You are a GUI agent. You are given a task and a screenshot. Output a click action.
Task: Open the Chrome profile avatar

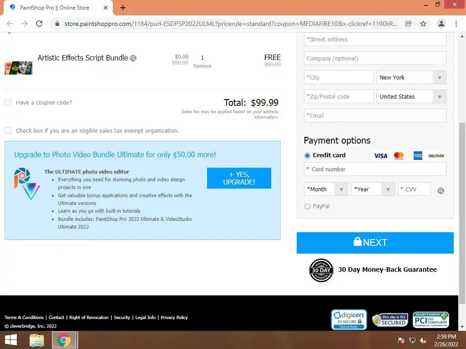click(x=441, y=24)
